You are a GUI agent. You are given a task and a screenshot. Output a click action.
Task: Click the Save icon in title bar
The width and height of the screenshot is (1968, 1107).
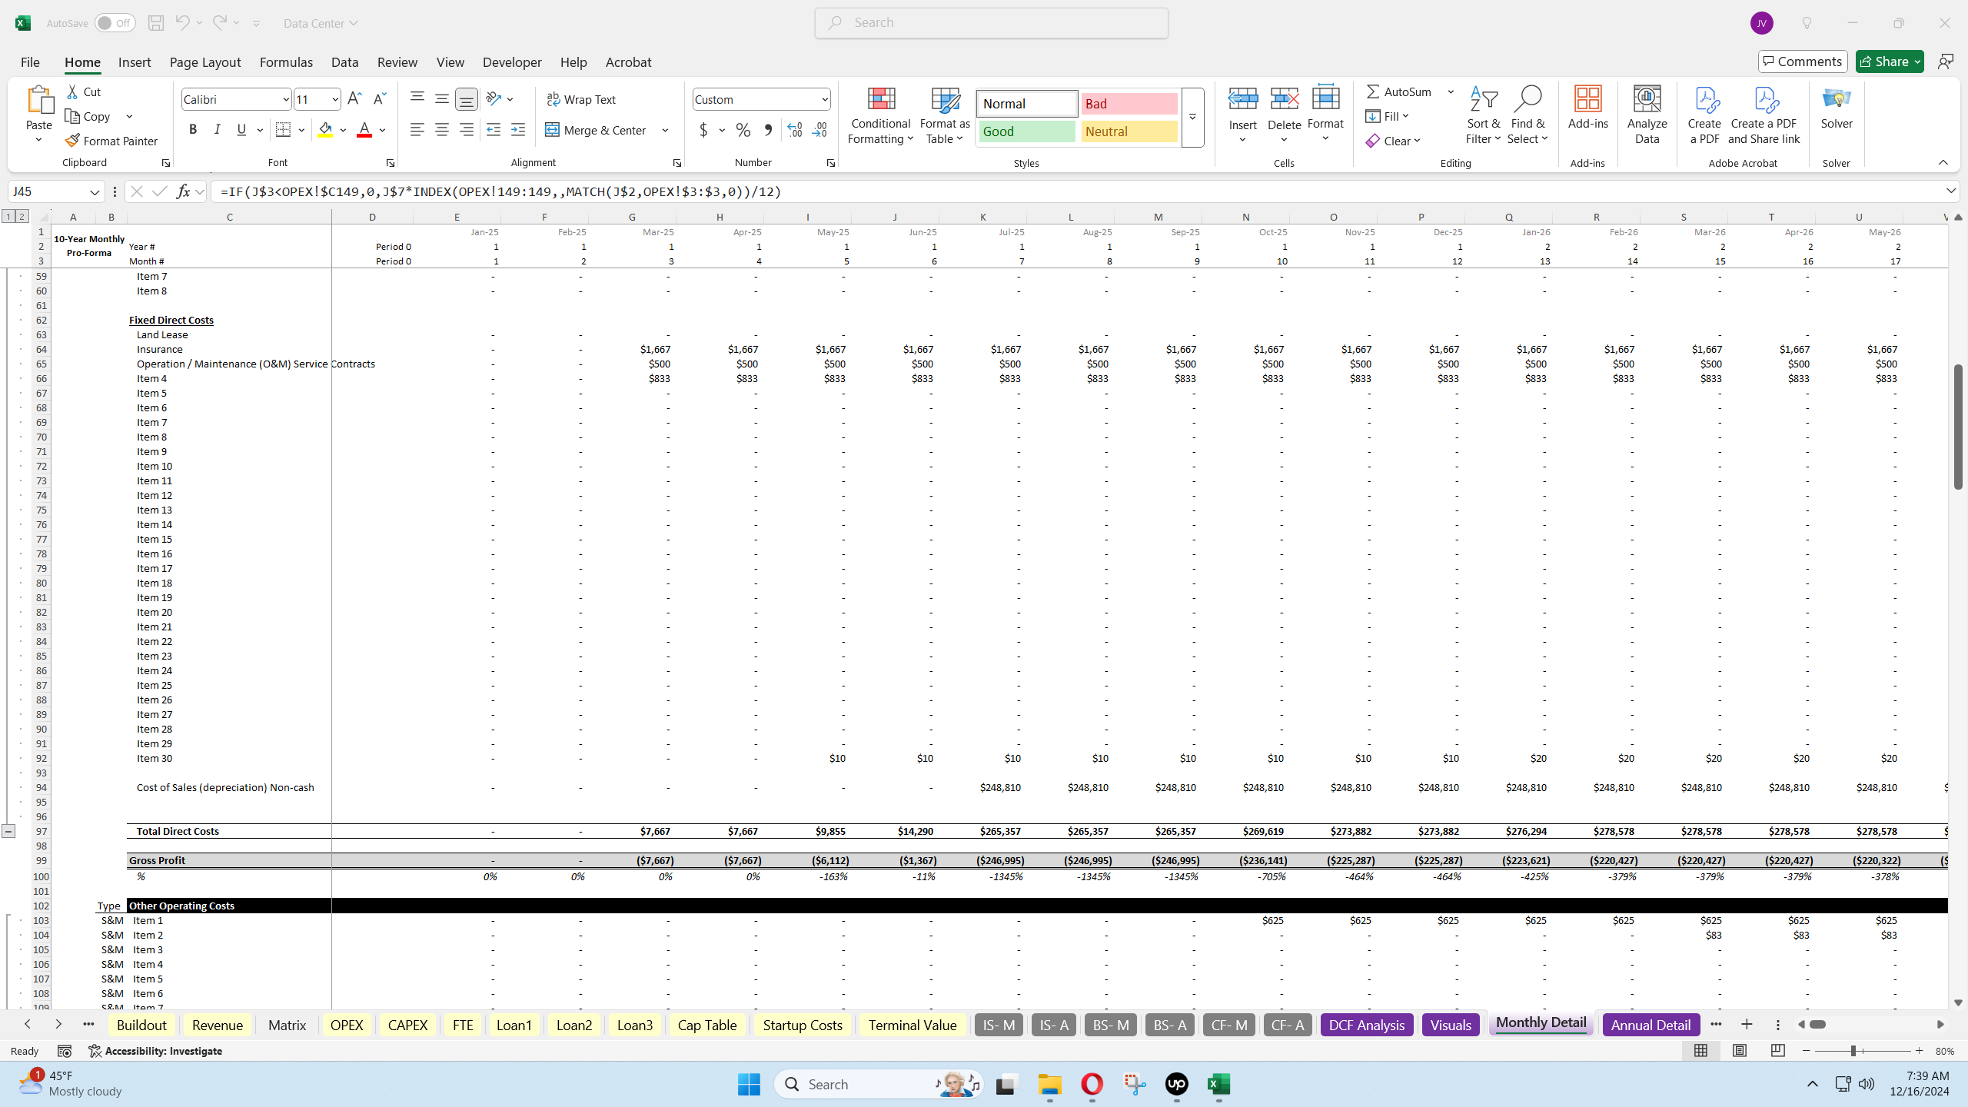click(x=156, y=23)
